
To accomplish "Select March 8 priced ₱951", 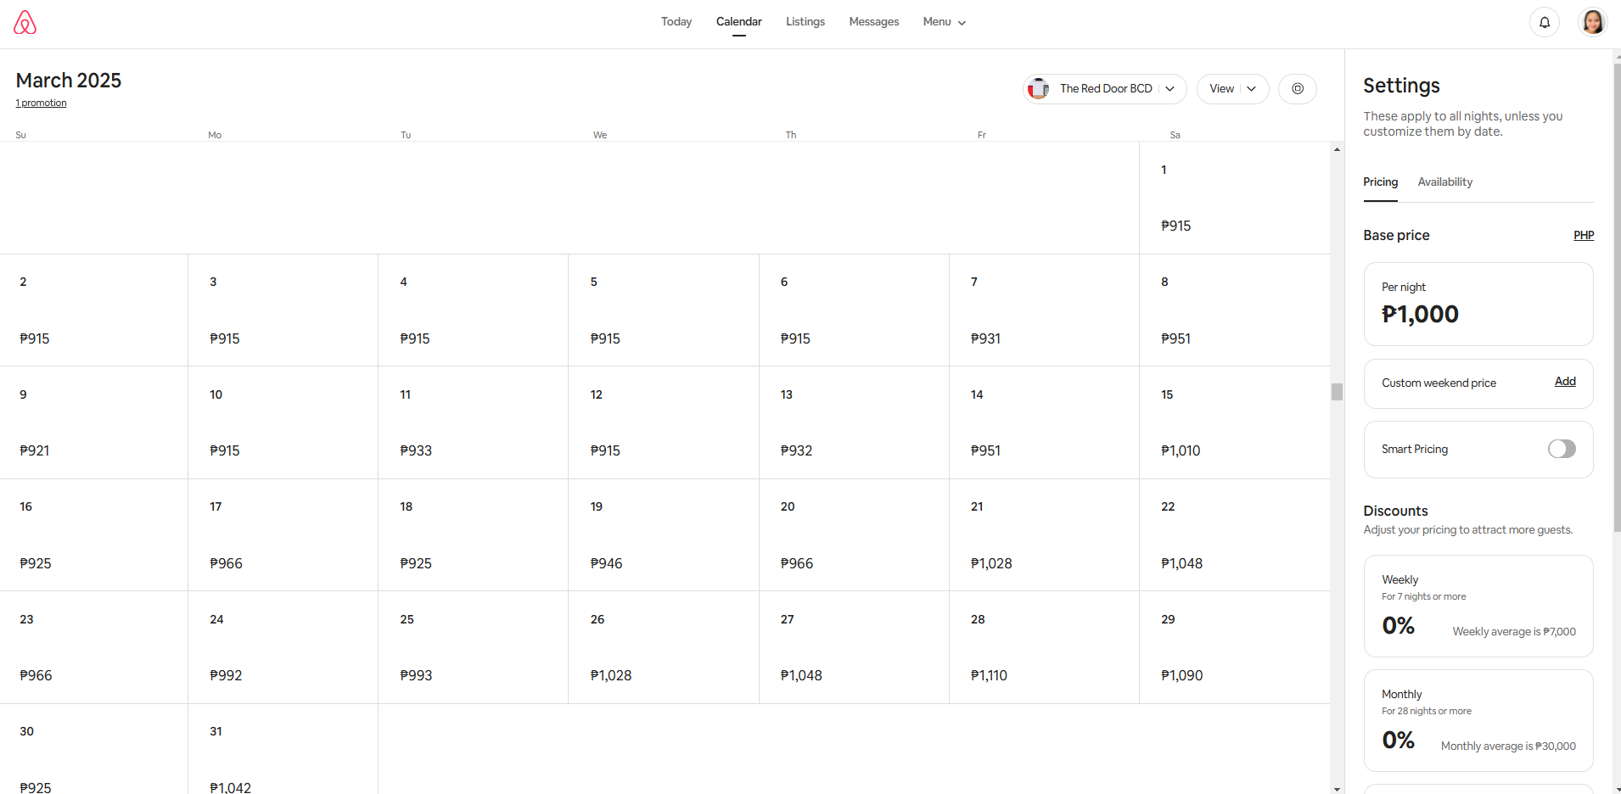I will click(x=1234, y=310).
